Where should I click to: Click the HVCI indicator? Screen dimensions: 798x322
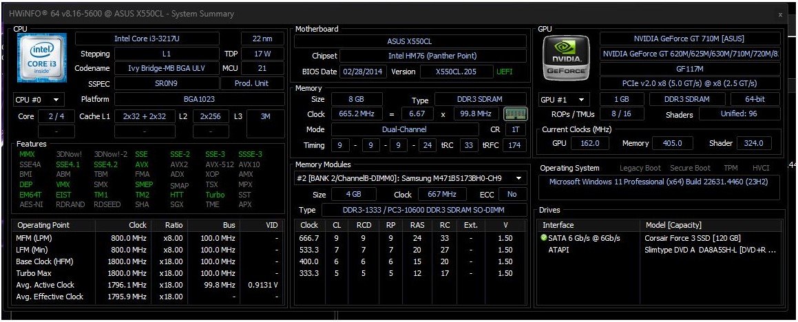pyautogui.click(x=761, y=168)
